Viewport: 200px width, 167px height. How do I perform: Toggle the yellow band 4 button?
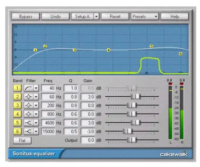click(x=17, y=114)
